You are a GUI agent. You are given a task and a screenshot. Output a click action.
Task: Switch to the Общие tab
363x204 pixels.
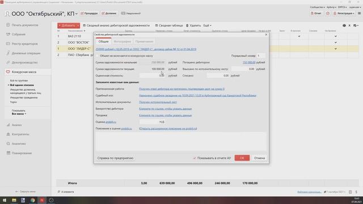(x=103, y=41)
